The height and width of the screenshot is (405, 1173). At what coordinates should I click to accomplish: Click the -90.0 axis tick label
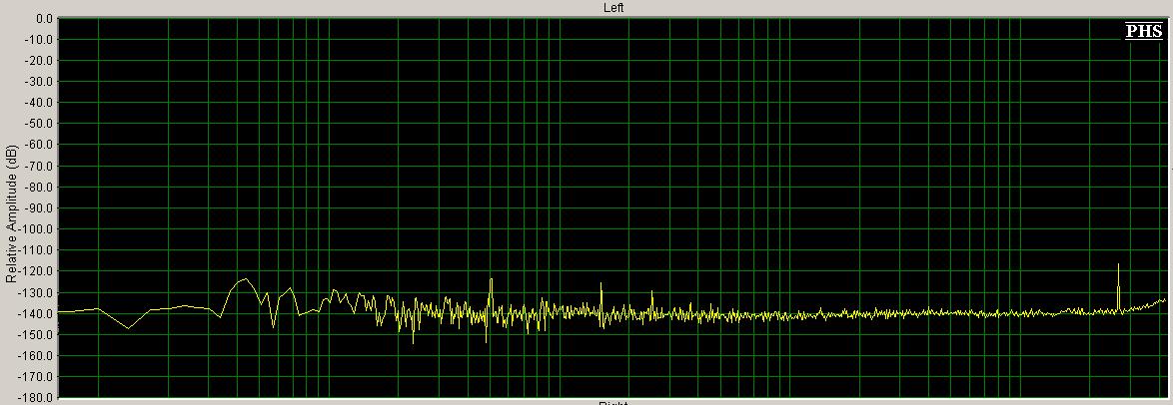click(x=40, y=207)
